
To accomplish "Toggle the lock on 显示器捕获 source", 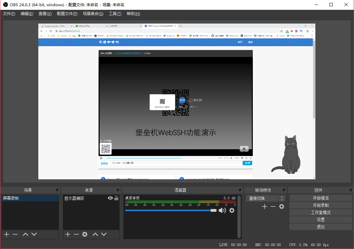I will (x=116, y=198).
